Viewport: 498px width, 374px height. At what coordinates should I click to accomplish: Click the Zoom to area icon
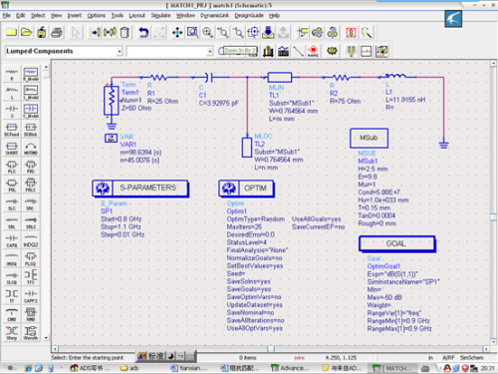point(192,32)
